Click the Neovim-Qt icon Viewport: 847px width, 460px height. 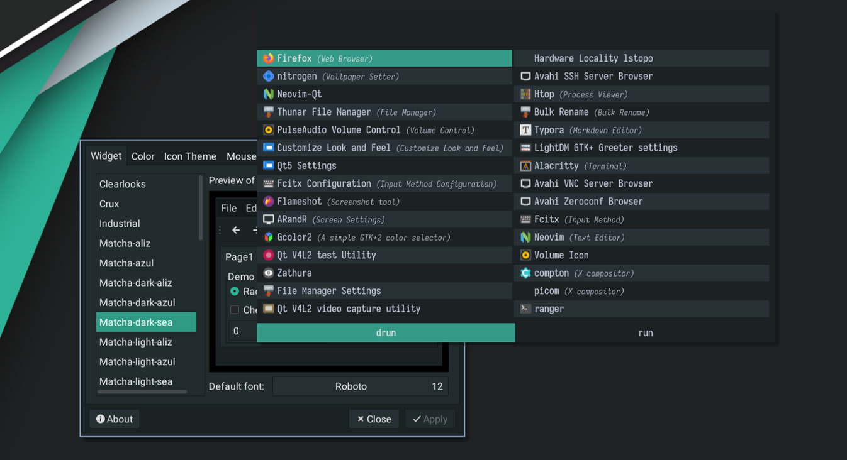tap(269, 94)
